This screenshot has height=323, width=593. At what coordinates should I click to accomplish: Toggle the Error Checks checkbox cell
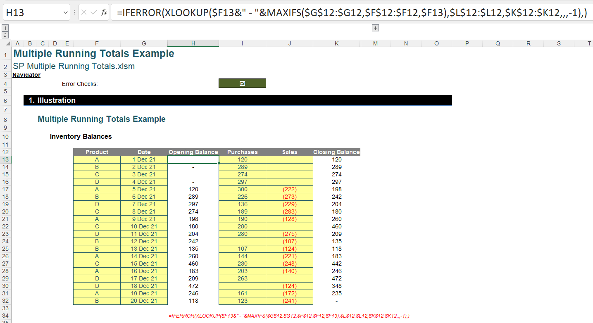[x=242, y=83]
